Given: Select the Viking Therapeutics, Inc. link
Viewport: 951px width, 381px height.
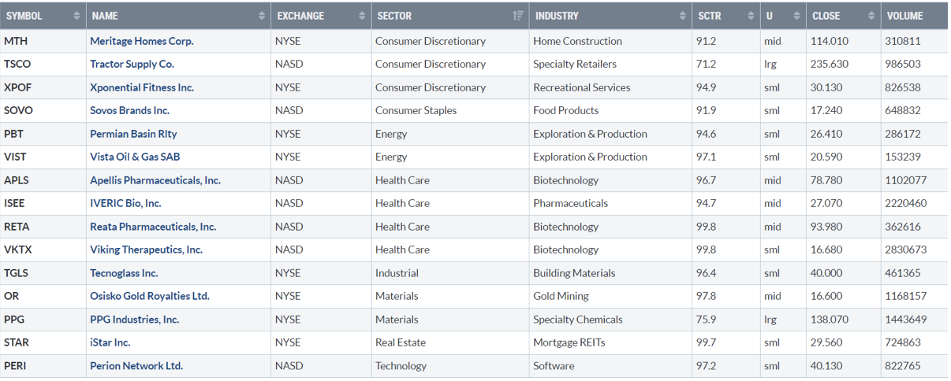Looking at the screenshot, I should [146, 250].
